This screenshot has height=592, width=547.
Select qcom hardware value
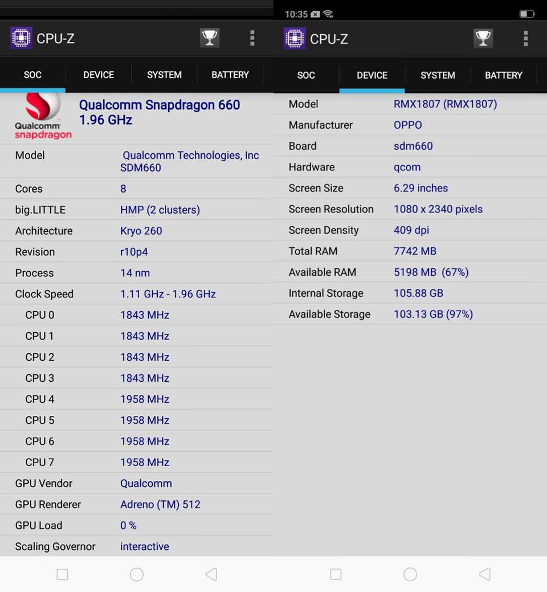(407, 167)
